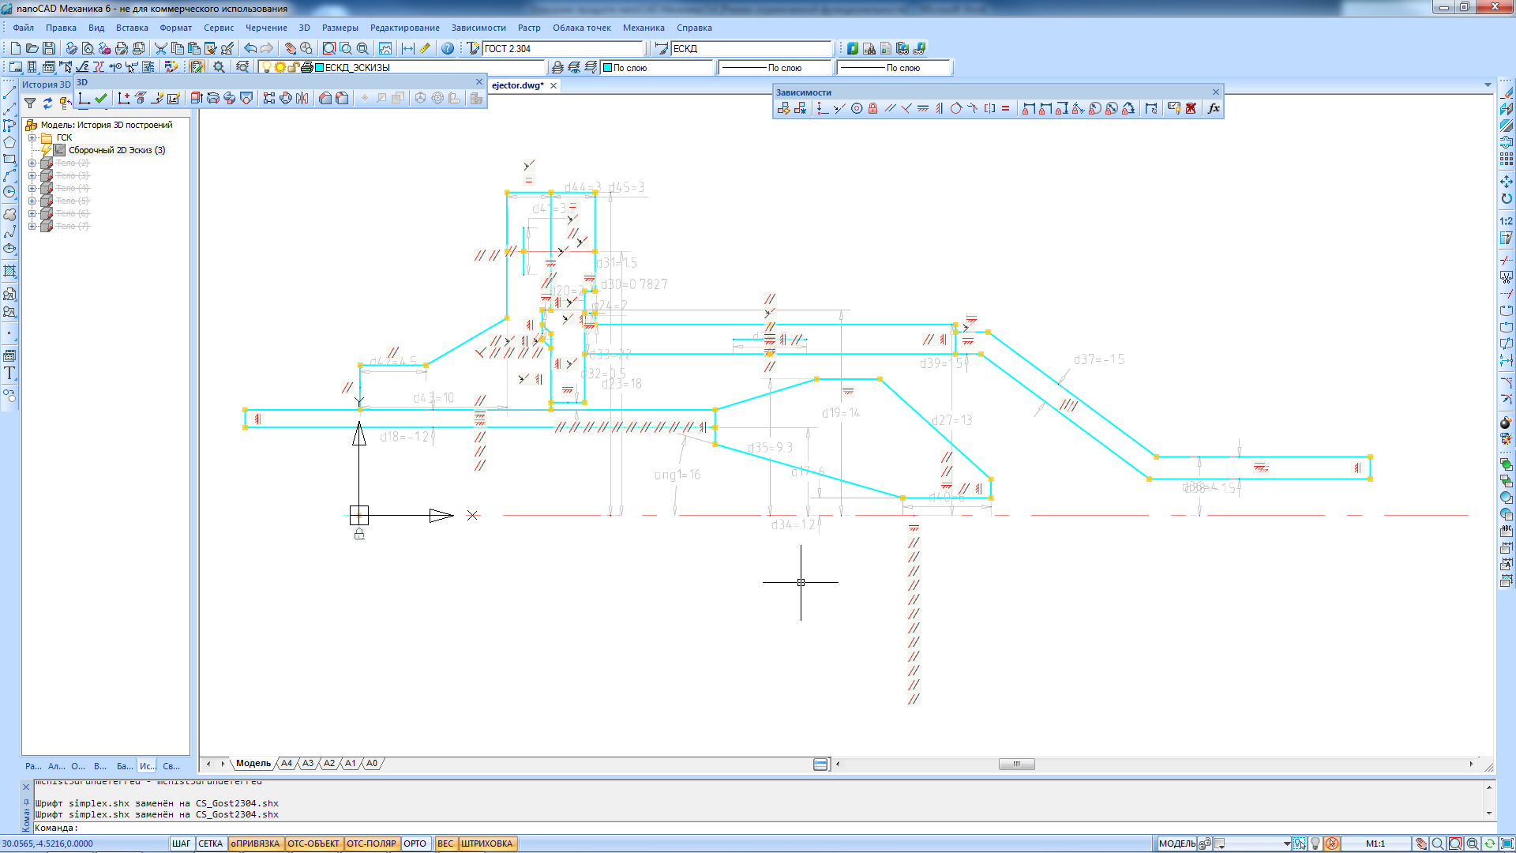
Task: Select Сборочный 2D Эскиз (3) item
Action: tap(117, 150)
